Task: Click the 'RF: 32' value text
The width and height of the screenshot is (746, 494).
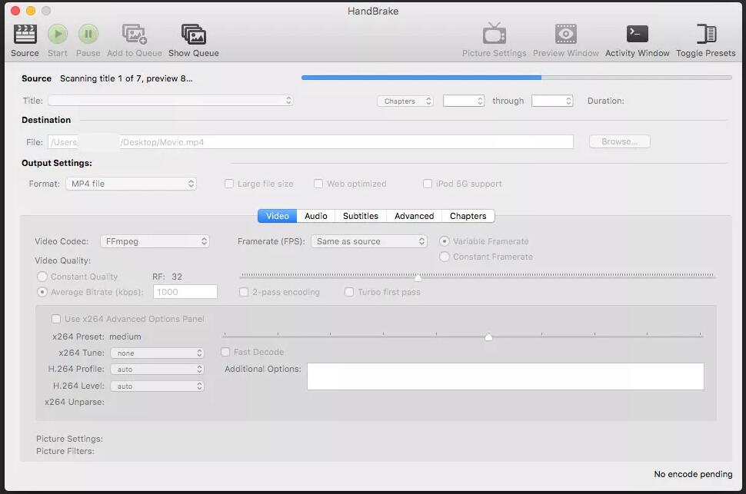Action: 167,277
